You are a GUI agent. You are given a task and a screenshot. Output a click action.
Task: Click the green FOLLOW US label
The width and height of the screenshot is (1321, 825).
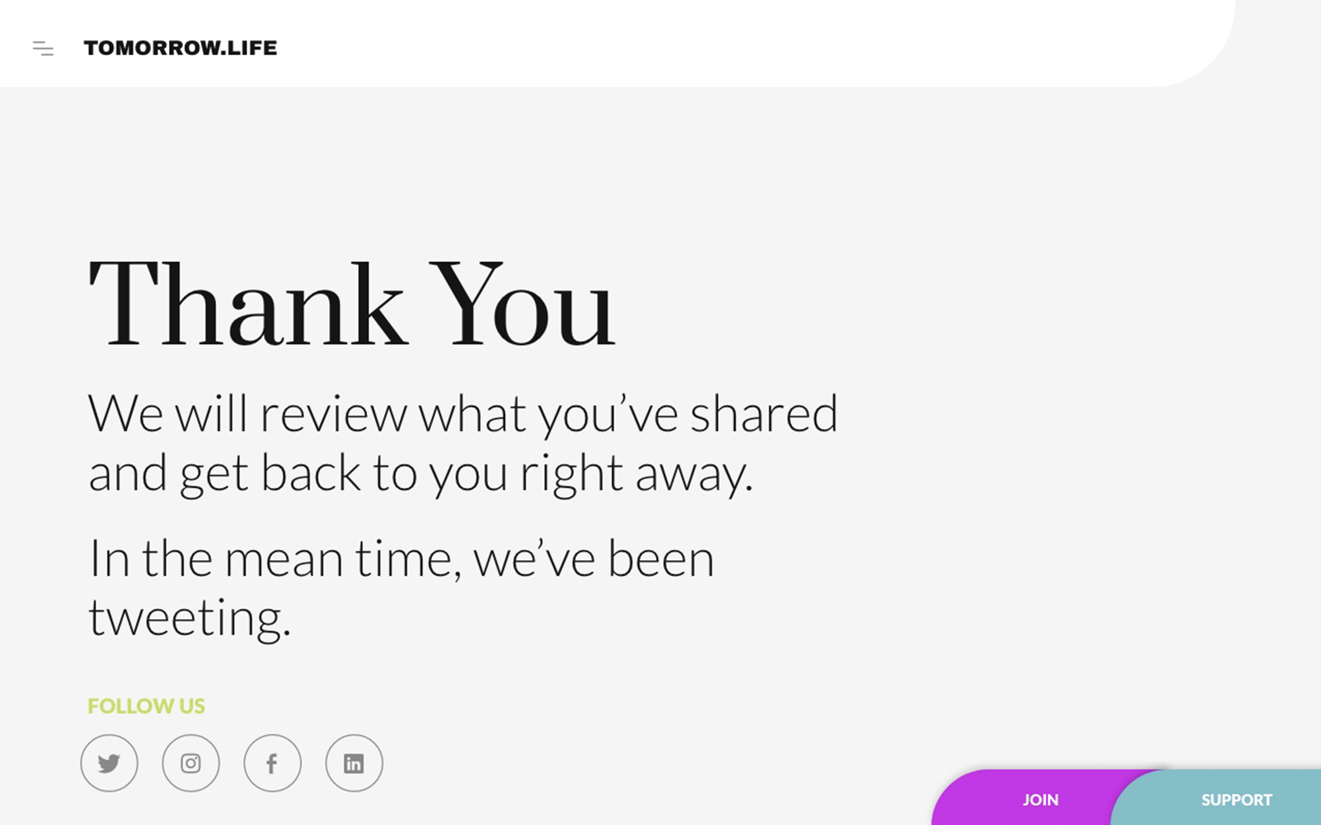coord(146,706)
